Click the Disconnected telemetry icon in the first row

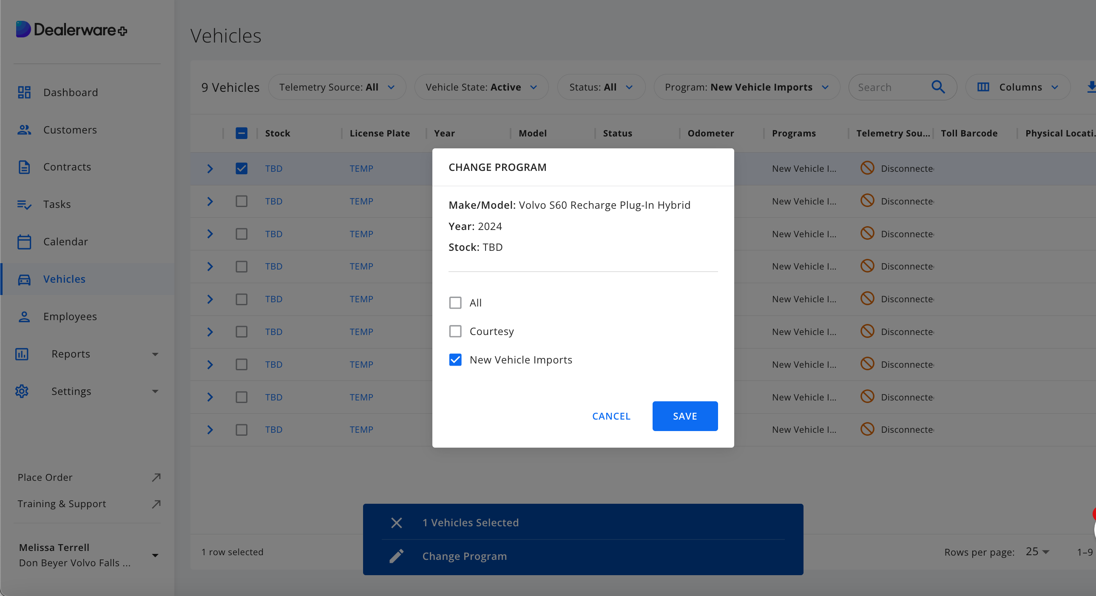(867, 168)
